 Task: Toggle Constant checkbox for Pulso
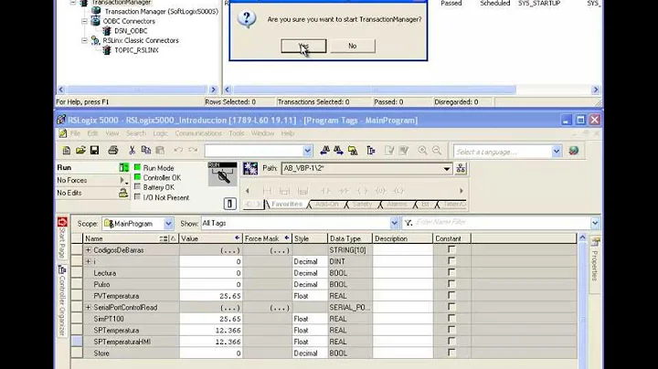(x=451, y=284)
